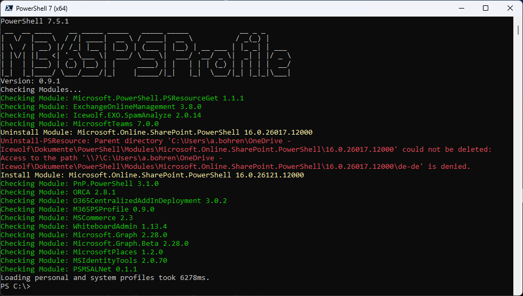The image size is (523, 296).
Task: Click the vertical scrollbar thumb
Action: pyautogui.click(x=518, y=30)
